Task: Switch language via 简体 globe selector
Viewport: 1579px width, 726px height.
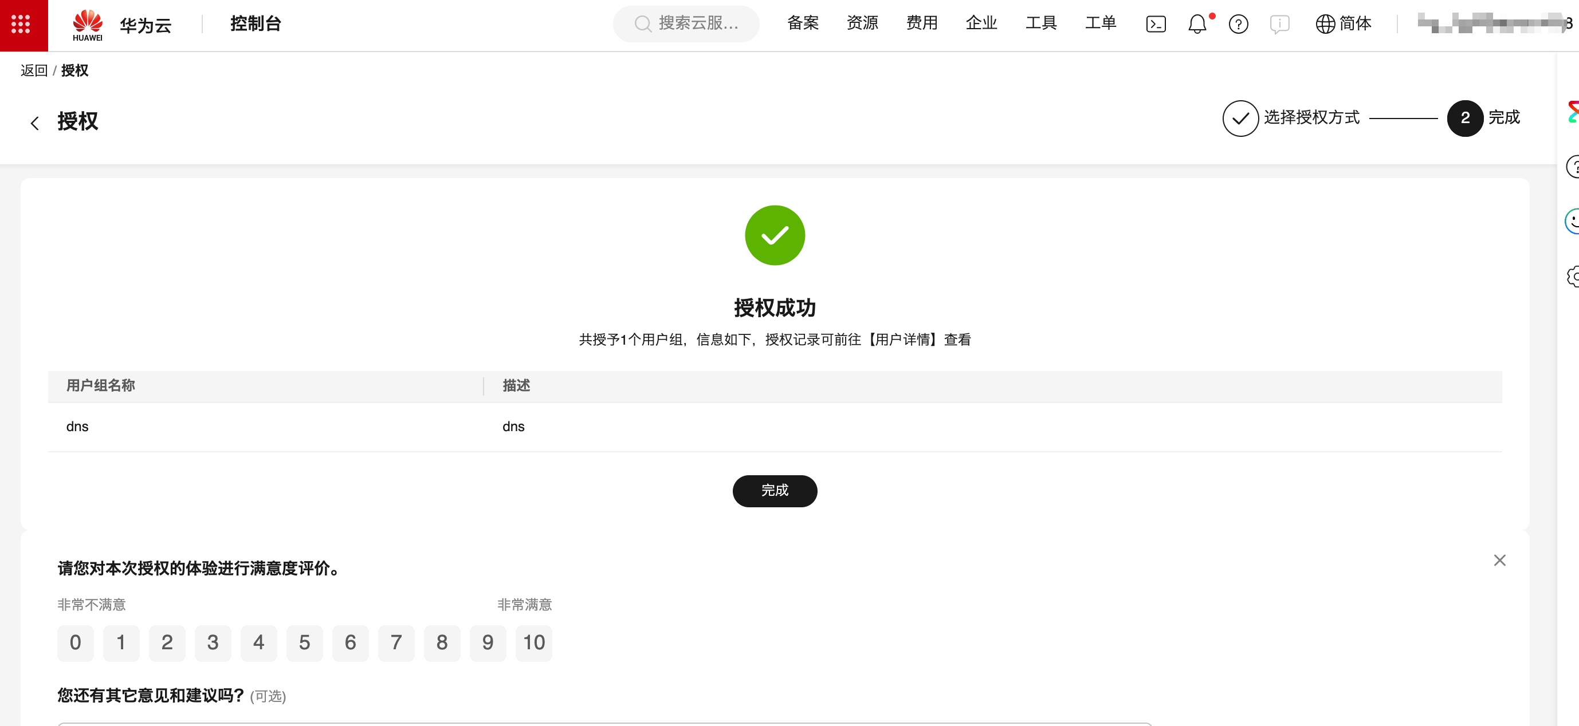Action: (1343, 24)
